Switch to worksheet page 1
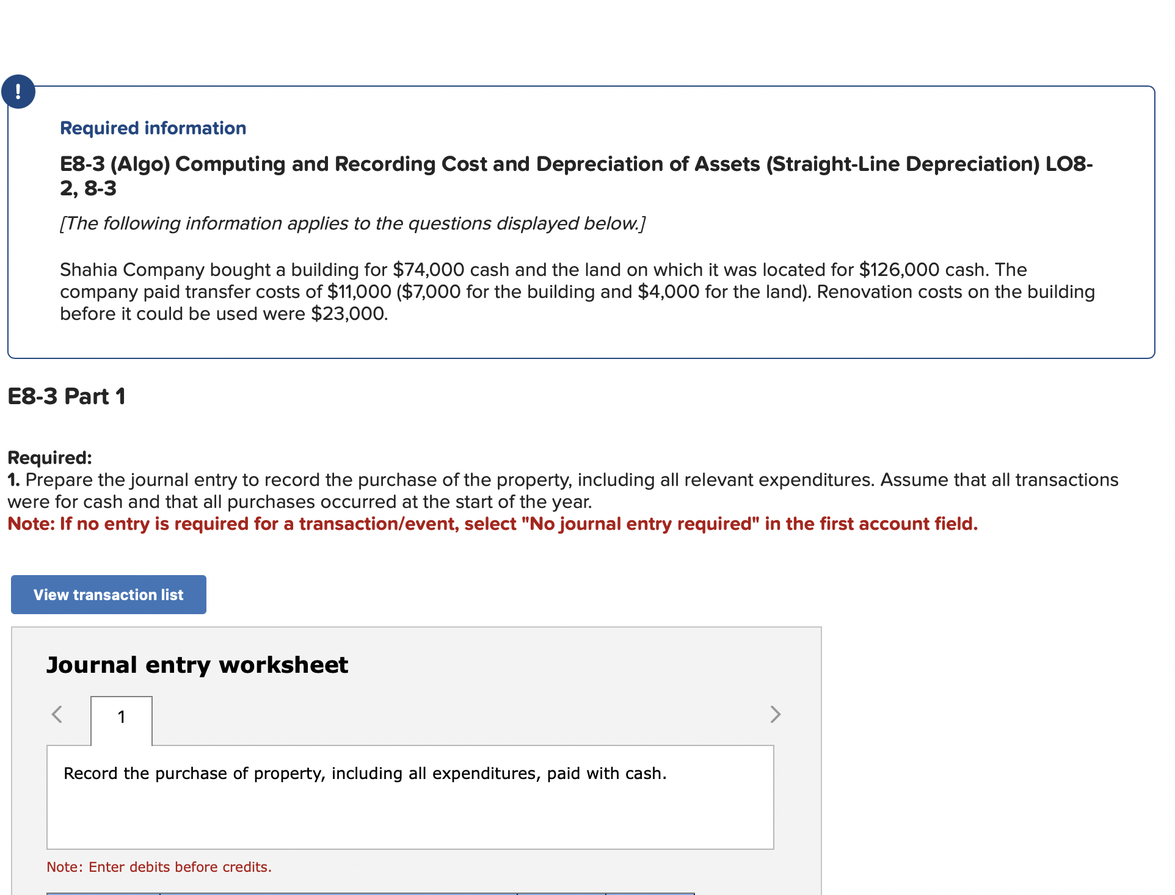The width and height of the screenshot is (1175, 895). 121,718
